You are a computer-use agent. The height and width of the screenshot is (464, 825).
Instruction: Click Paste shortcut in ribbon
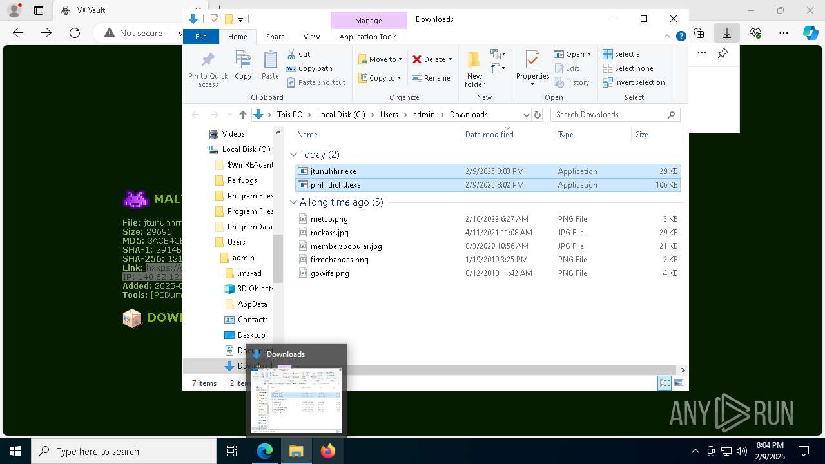click(x=316, y=82)
